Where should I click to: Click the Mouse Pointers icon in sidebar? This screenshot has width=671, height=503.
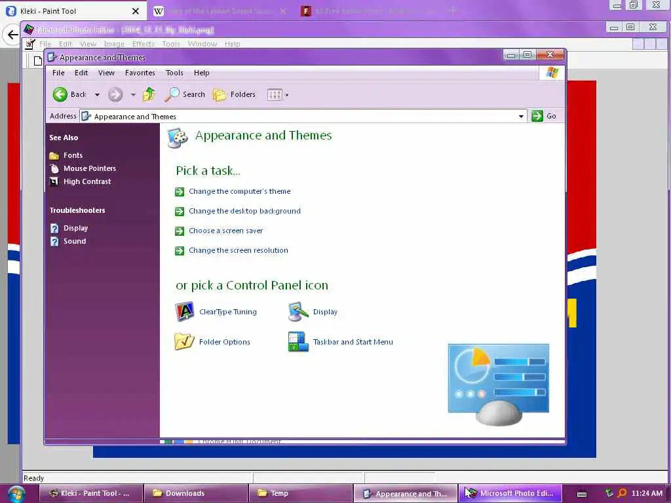(54, 168)
